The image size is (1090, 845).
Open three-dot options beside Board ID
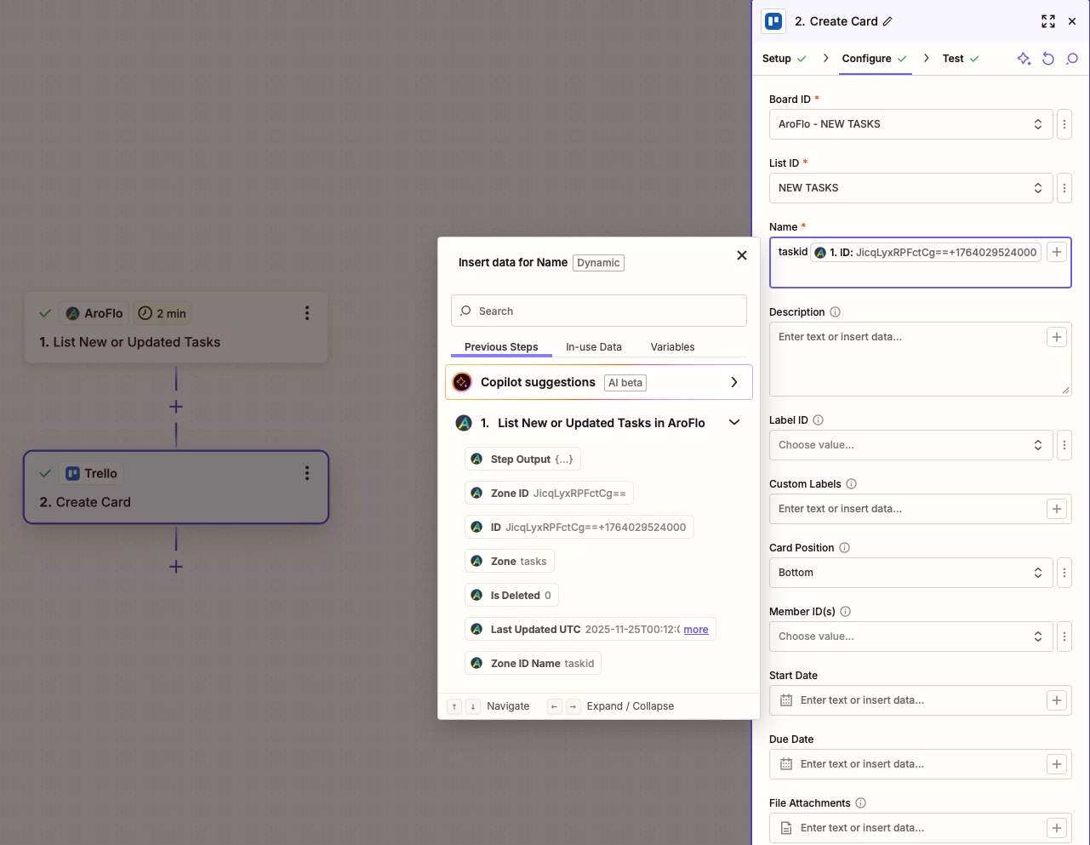pos(1064,124)
